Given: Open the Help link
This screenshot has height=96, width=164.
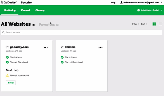Looking at the screenshot, I should click(113, 3).
